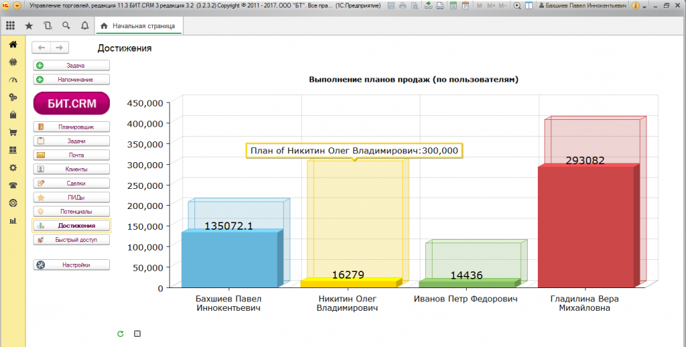Open the warehouse grid sidebar section
Image resolution: width=686 pixels, height=347 pixels.
(13, 150)
